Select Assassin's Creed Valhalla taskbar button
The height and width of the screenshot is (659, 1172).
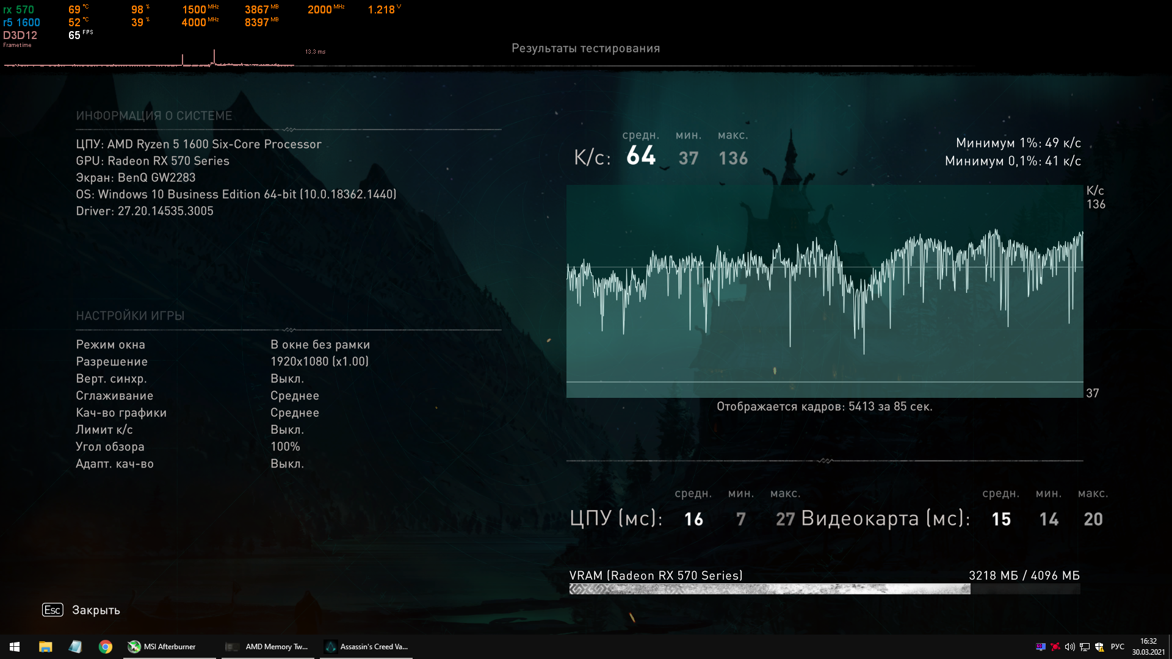(366, 647)
